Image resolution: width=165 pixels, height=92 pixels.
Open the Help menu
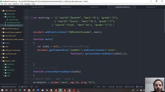tap(33, 4)
